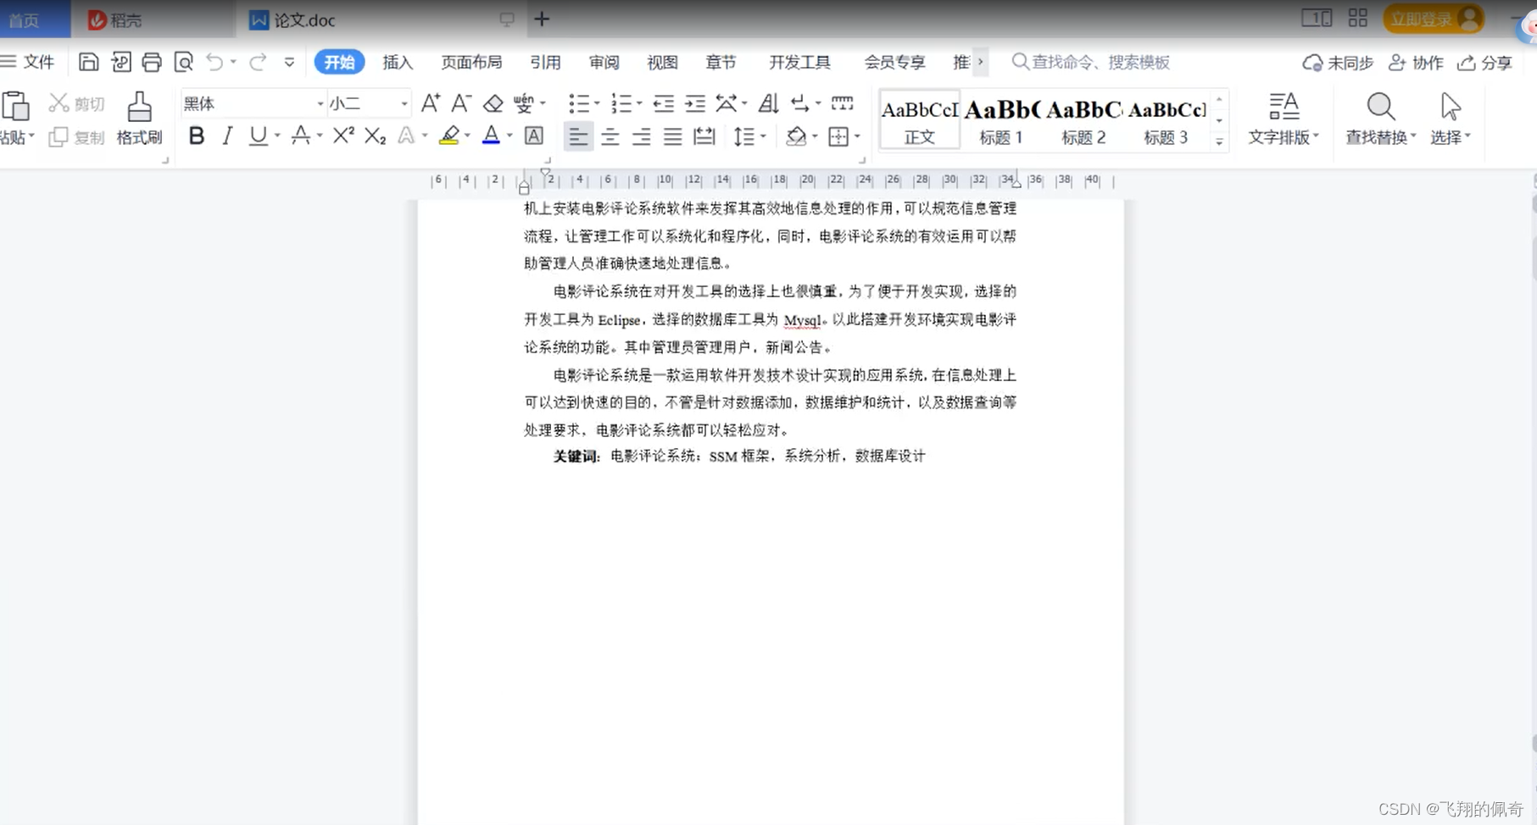Expand line spacing dropdown

pyautogui.click(x=763, y=136)
